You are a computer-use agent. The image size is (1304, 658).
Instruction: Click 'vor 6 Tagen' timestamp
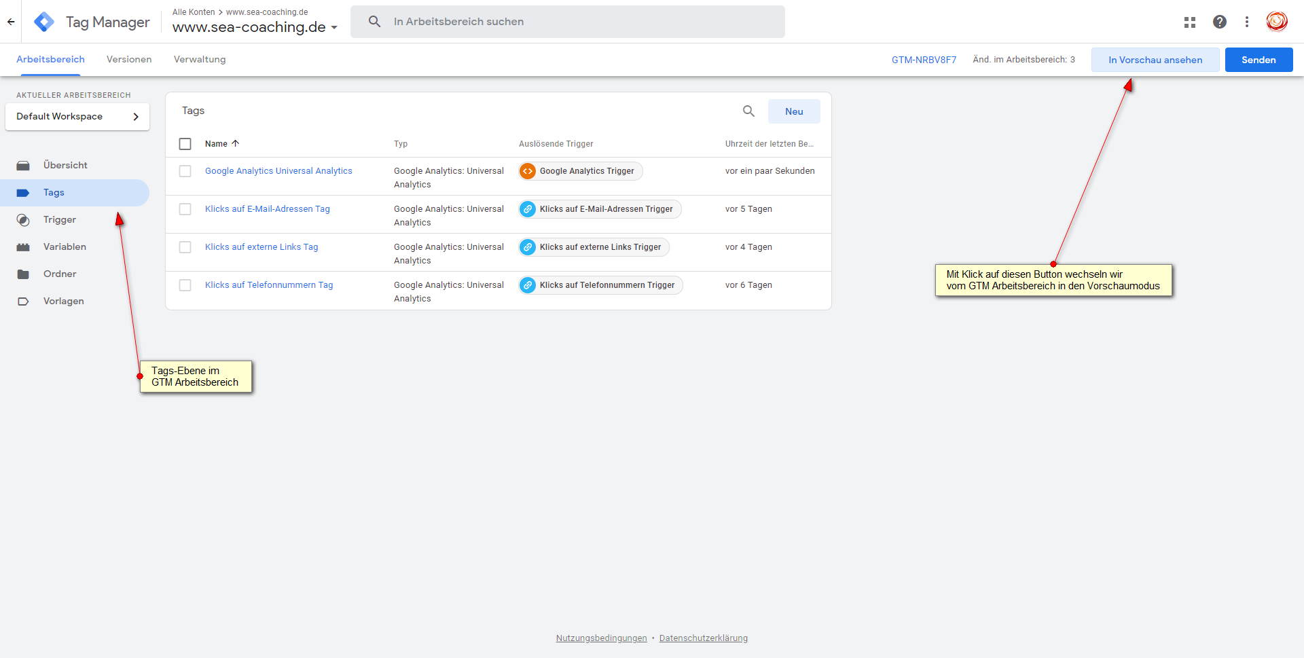(x=748, y=285)
